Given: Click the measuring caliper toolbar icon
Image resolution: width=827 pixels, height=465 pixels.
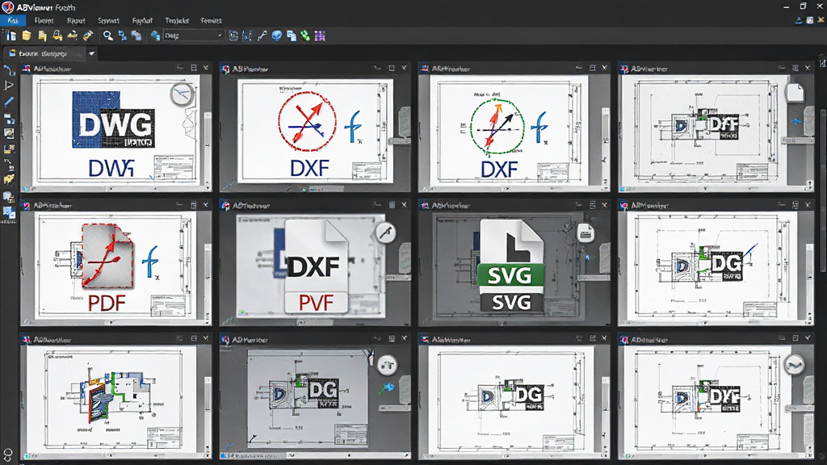Looking at the screenshot, I should tap(262, 36).
